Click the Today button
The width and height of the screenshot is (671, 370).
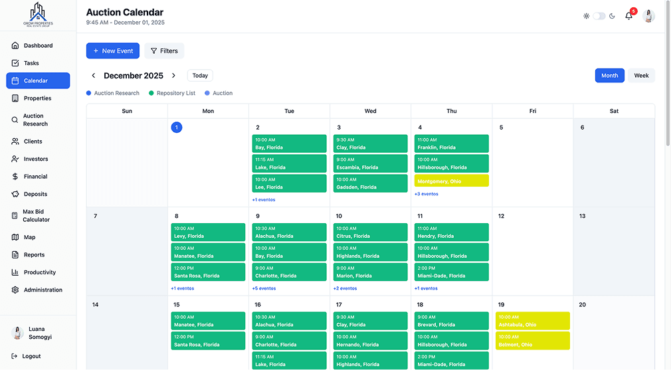tap(200, 75)
